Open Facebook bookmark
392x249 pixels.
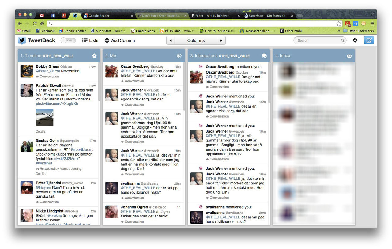tap(45, 31)
